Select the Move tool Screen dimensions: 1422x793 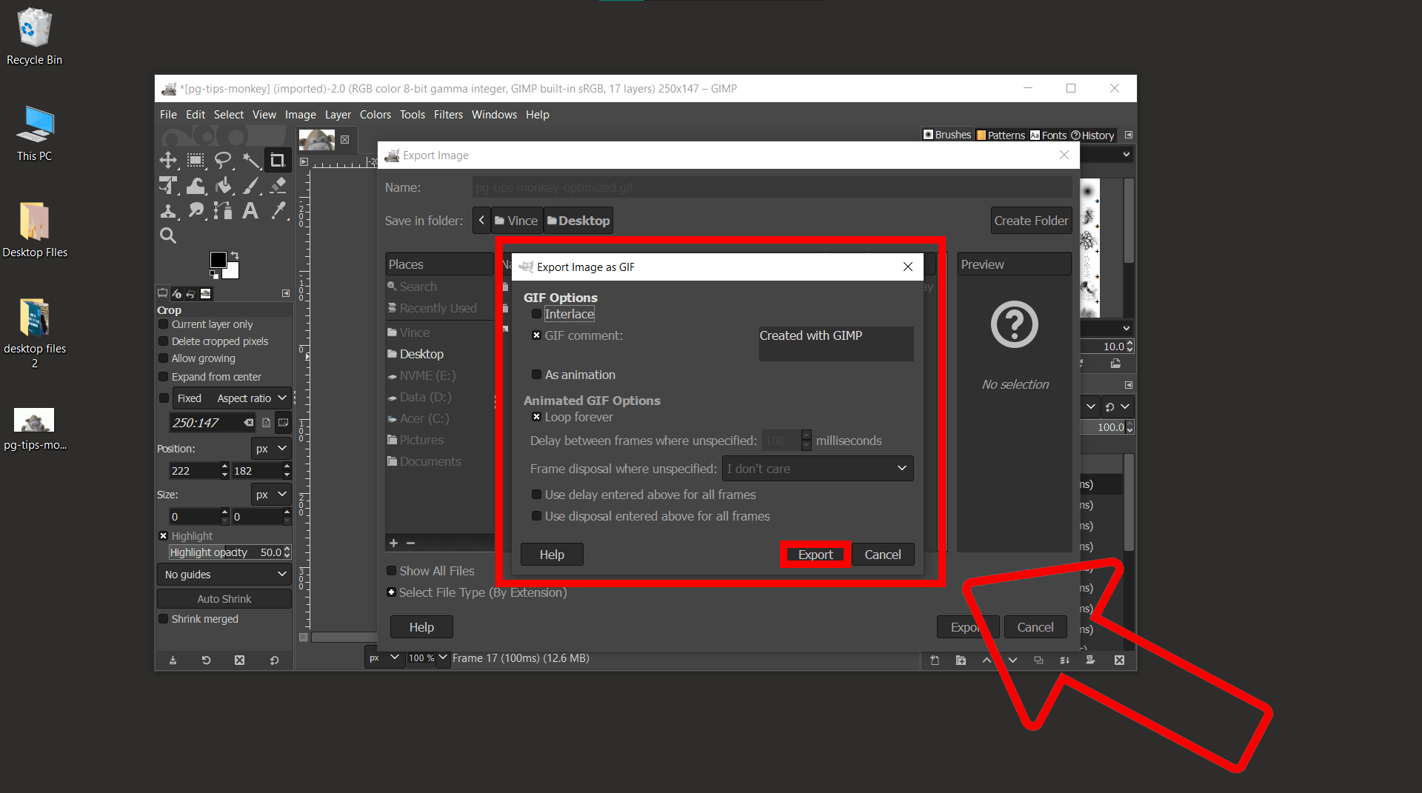tap(168, 160)
